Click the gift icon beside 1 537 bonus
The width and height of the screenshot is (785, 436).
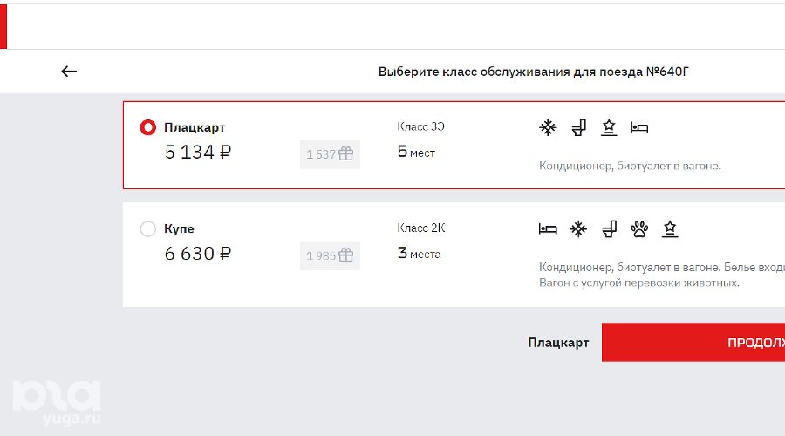pos(346,154)
